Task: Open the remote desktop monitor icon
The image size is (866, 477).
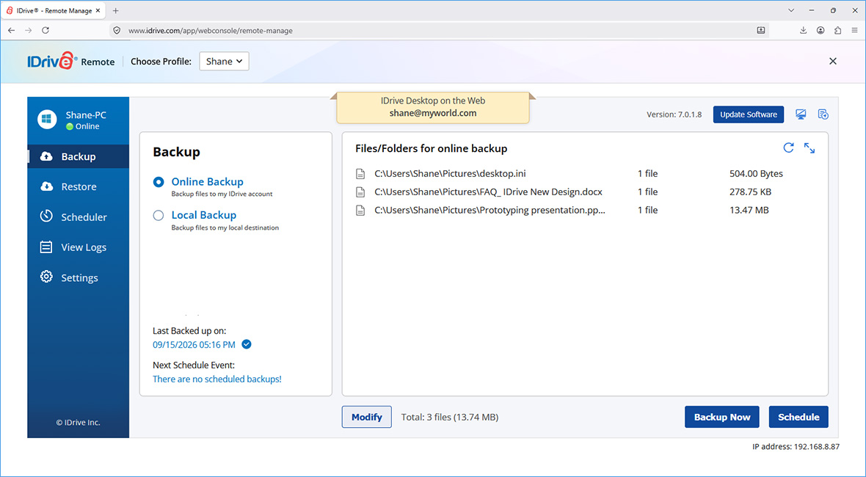Action: tap(800, 114)
